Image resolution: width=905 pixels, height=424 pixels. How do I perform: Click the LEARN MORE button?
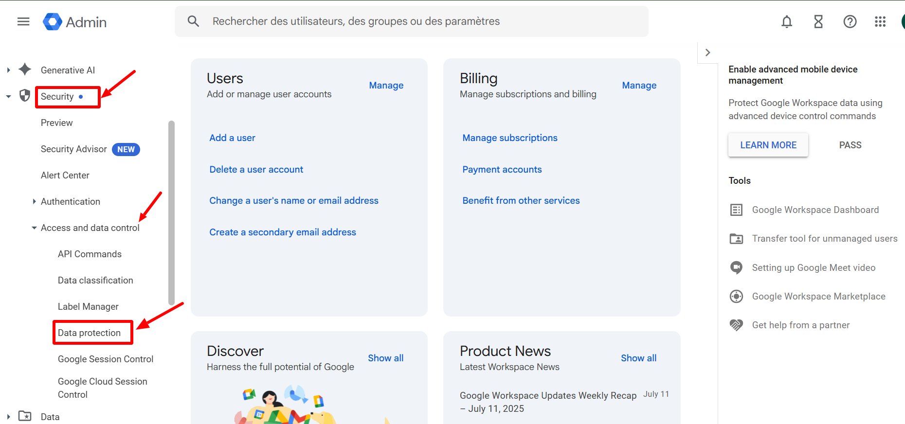[768, 145]
